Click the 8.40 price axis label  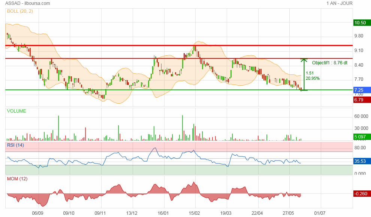tap(359, 65)
